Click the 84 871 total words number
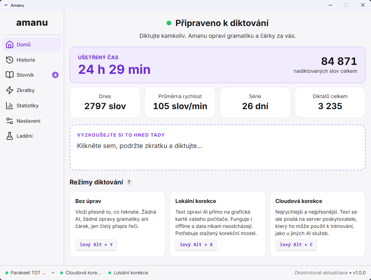The height and width of the screenshot is (280, 371). pos(339,61)
